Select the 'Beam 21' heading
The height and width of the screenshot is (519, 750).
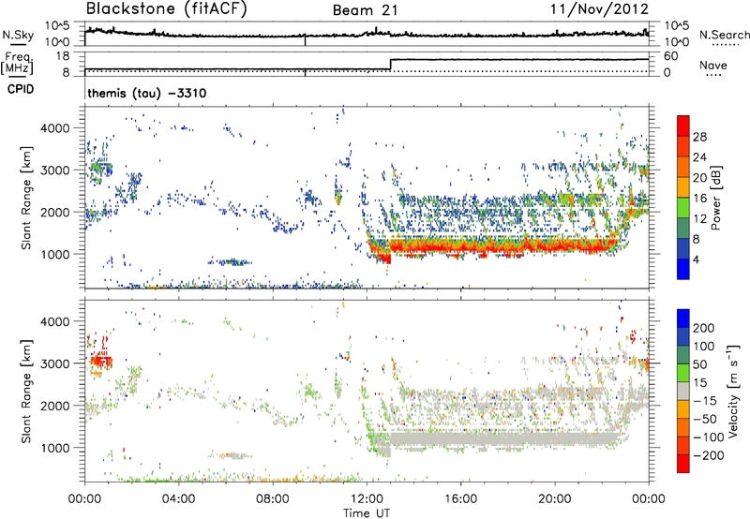click(365, 10)
